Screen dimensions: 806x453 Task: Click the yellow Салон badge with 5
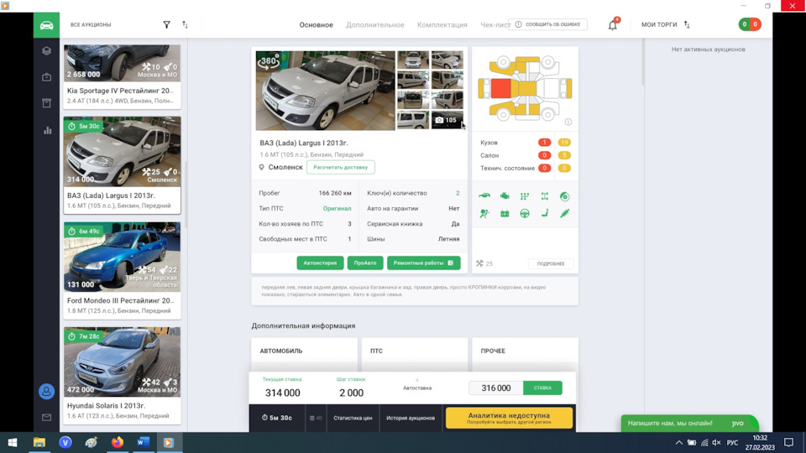coord(564,155)
